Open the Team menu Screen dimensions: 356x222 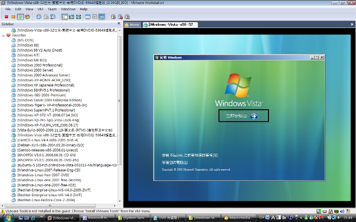[52, 9]
